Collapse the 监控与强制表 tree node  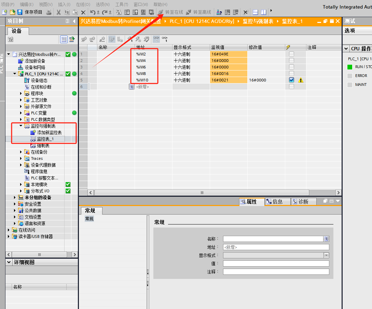(x=21, y=126)
